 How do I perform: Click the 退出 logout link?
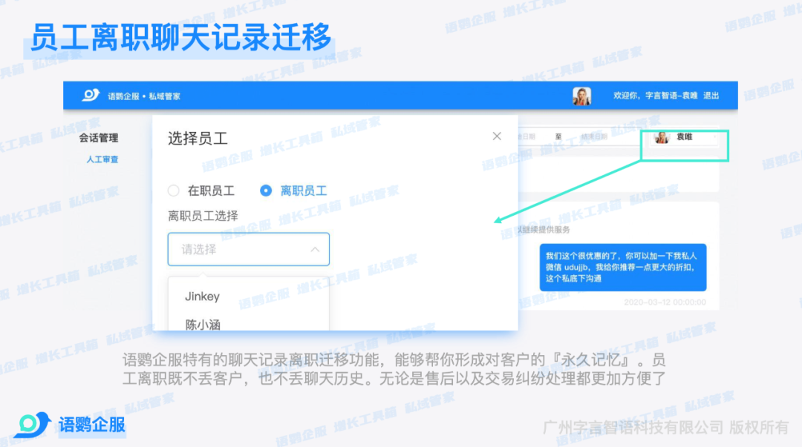[x=711, y=96]
